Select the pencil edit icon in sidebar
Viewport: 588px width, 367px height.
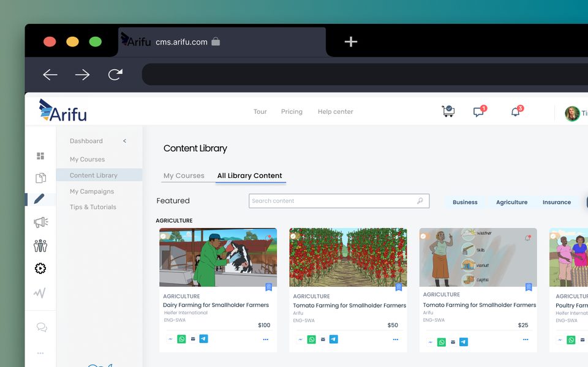(x=39, y=199)
